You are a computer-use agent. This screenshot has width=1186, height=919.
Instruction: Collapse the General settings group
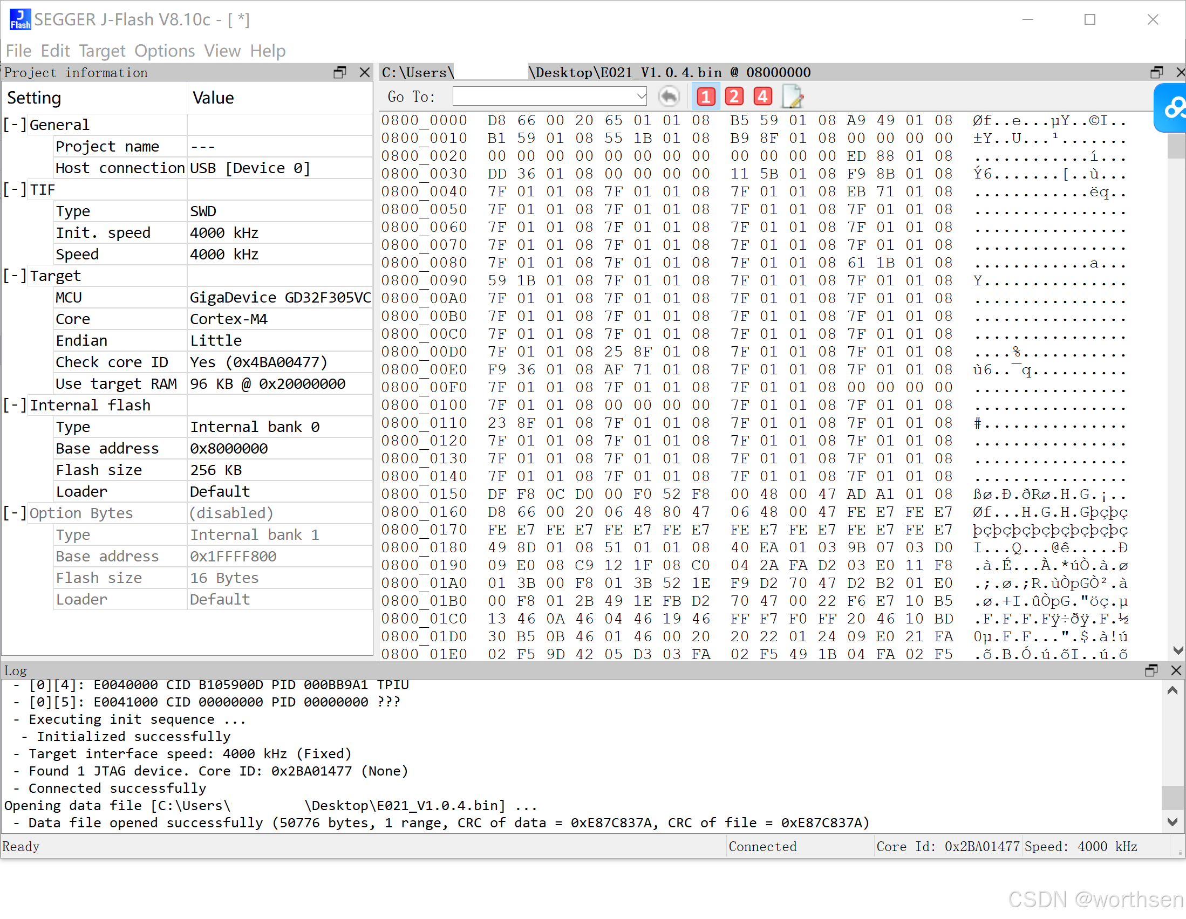[15, 125]
